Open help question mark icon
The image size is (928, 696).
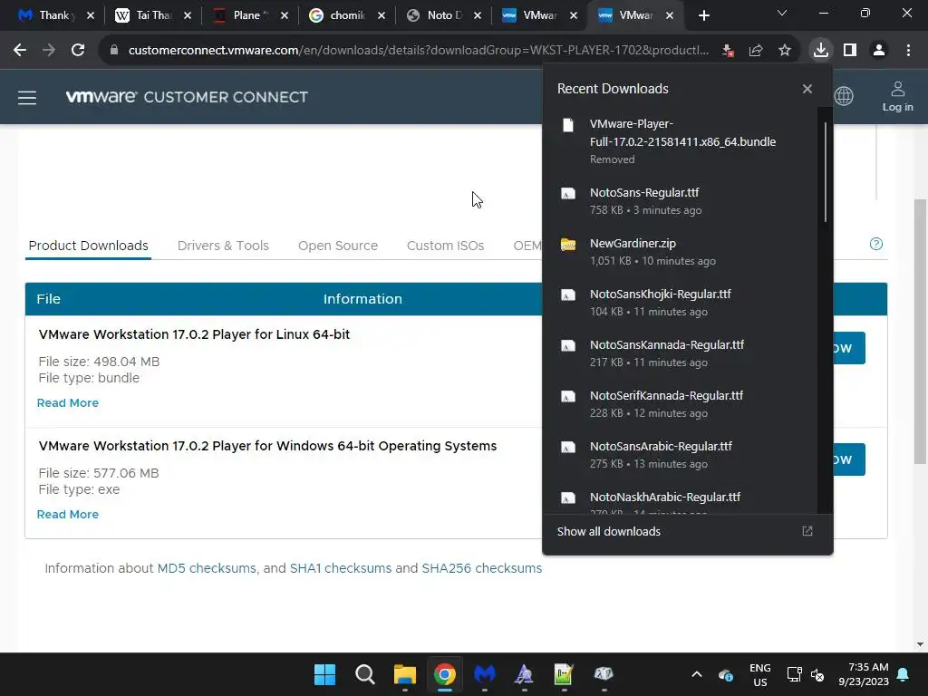[x=876, y=244]
